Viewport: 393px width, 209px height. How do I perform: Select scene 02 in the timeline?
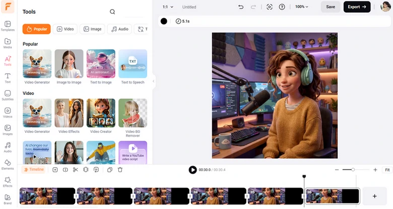coord(104,196)
